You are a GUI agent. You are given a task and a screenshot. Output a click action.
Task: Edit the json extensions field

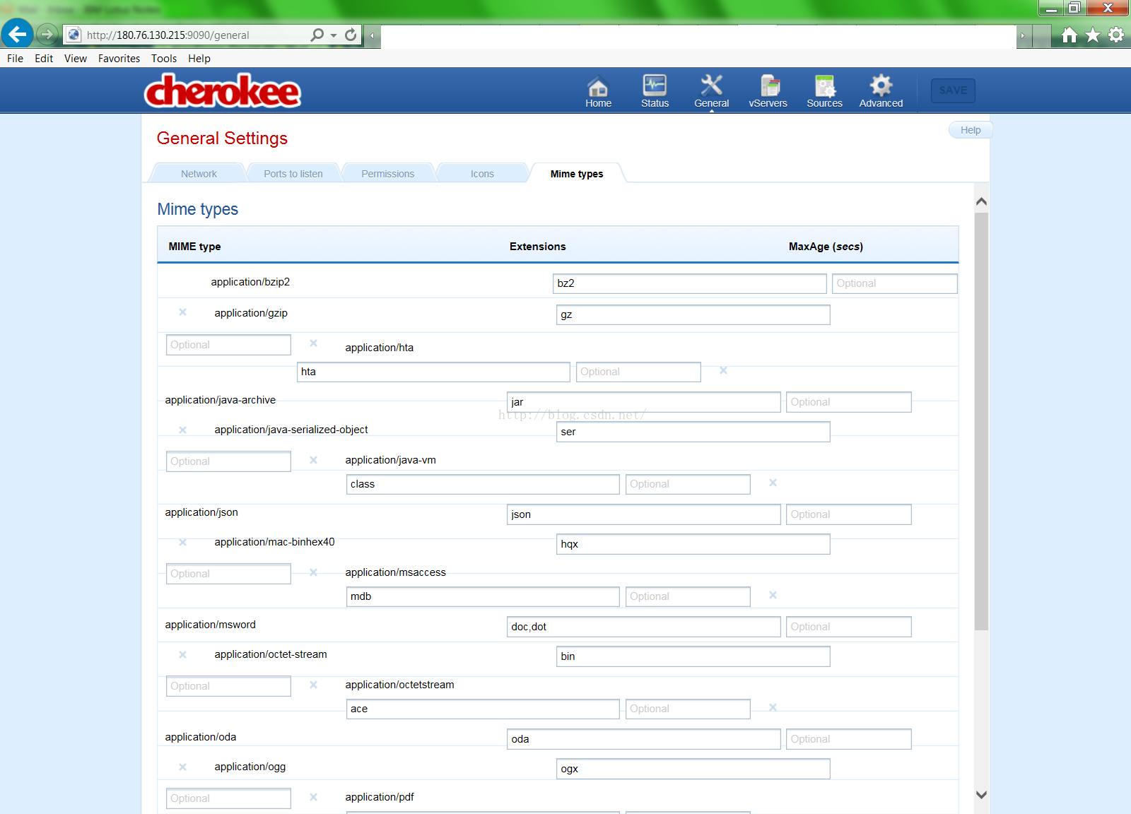click(x=643, y=514)
